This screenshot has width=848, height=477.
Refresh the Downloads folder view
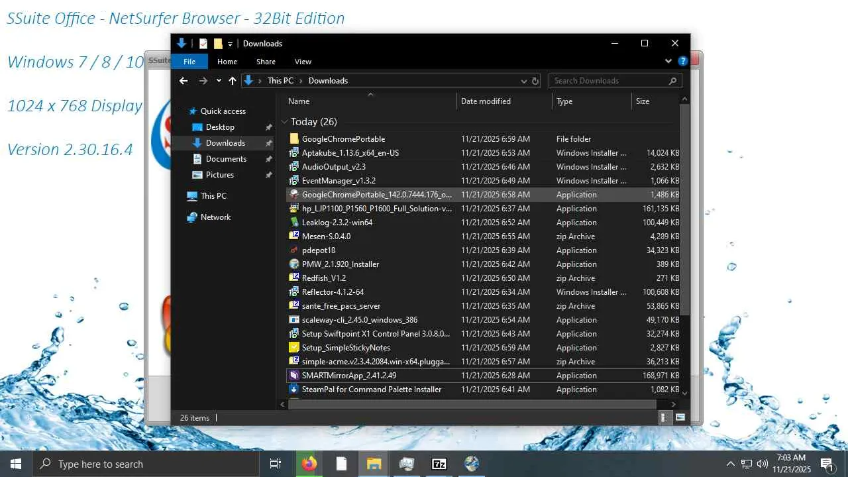(535, 81)
